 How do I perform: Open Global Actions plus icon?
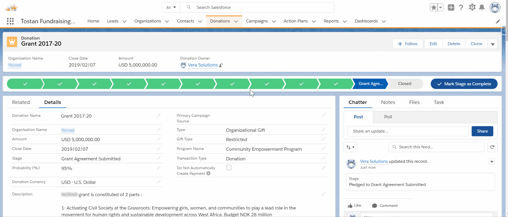pos(451,7)
